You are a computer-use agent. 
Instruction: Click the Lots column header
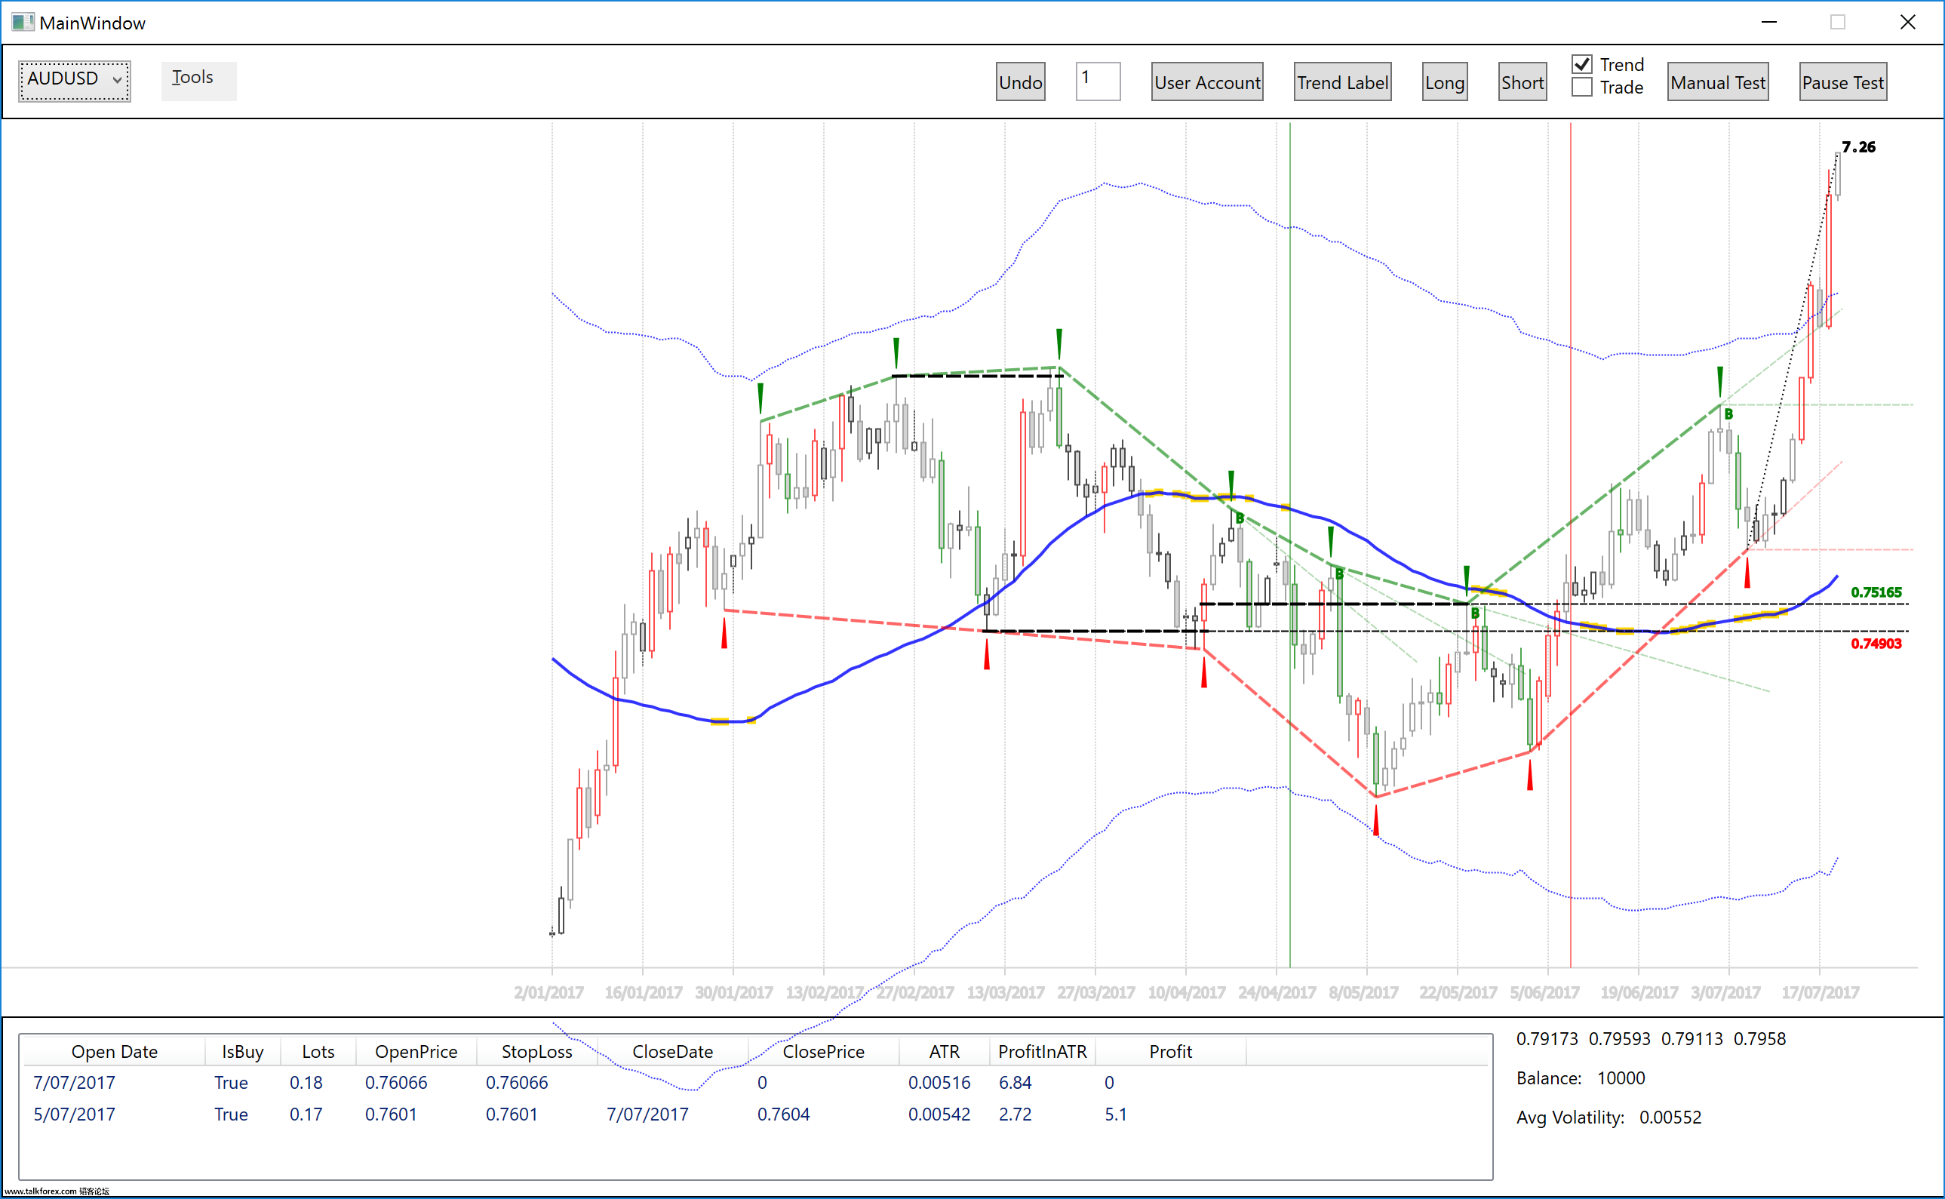click(318, 1052)
